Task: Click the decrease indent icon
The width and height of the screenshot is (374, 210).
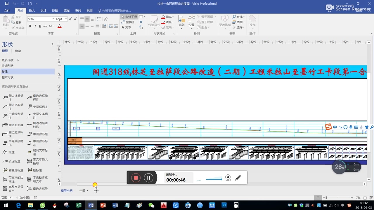Action: click(x=111, y=26)
